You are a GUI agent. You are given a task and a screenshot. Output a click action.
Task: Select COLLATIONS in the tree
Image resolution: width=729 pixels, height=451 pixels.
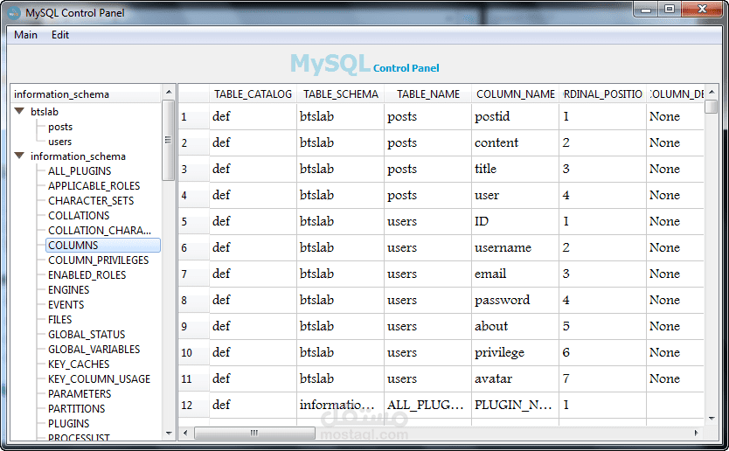pyautogui.click(x=79, y=216)
